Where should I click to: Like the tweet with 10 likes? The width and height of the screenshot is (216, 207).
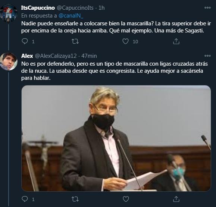pos(125,41)
